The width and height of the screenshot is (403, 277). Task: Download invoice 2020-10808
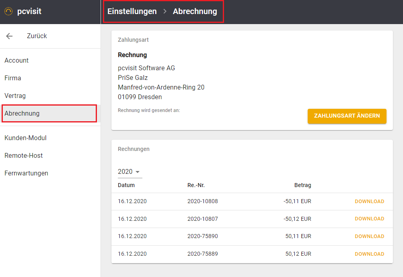pyautogui.click(x=369, y=202)
